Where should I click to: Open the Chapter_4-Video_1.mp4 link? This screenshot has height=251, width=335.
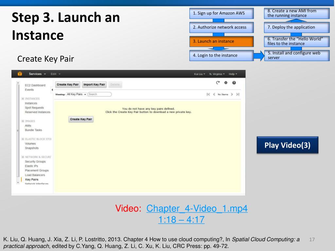pyautogui.click(x=197, y=208)
